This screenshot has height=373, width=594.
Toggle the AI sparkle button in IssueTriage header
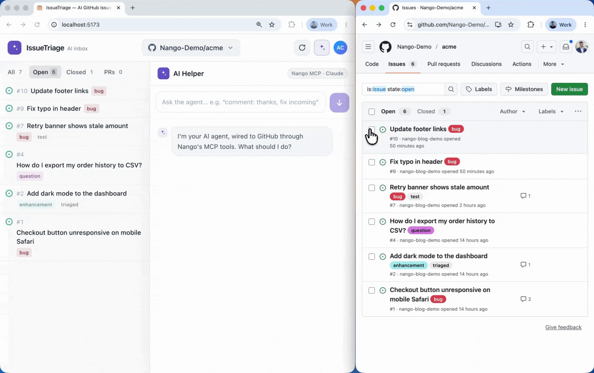click(x=322, y=48)
